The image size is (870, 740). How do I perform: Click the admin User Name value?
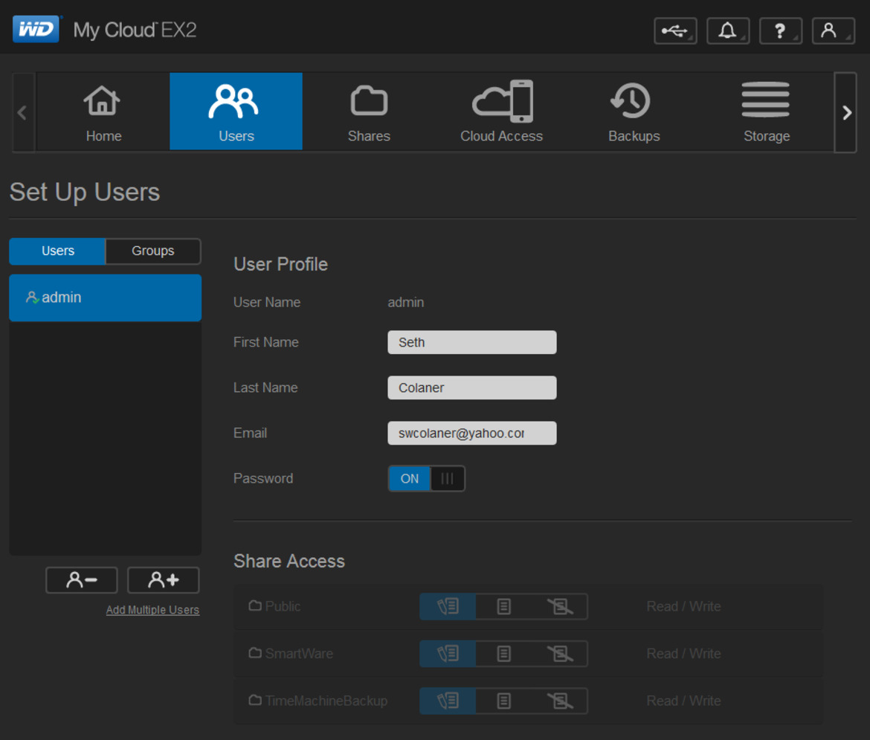tap(405, 303)
